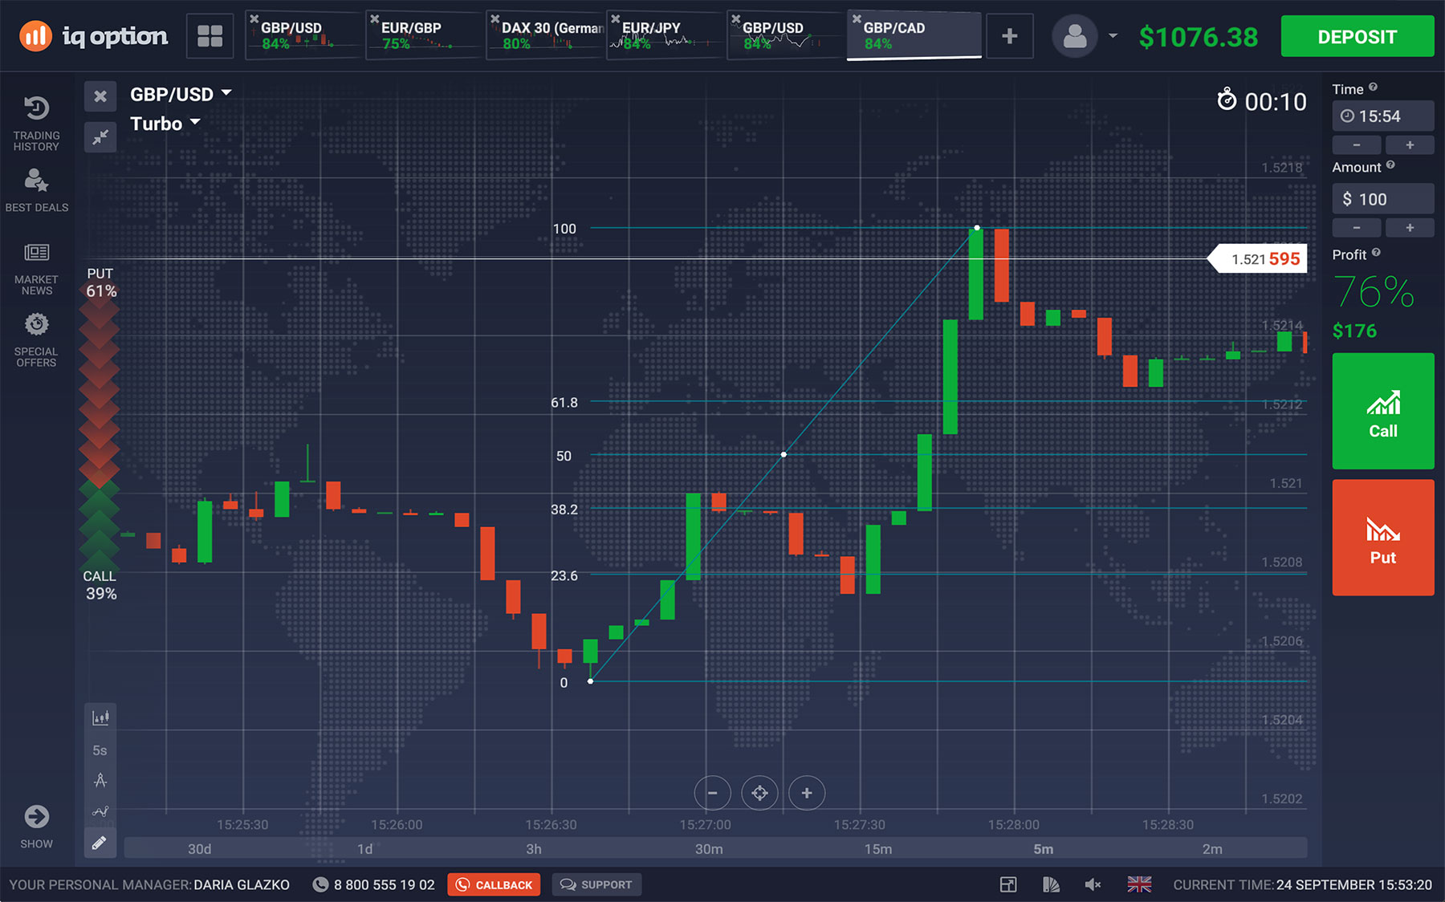The image size is (1445, 902).
Task: Select the 5m timescale
Action: click(1043, 849)
